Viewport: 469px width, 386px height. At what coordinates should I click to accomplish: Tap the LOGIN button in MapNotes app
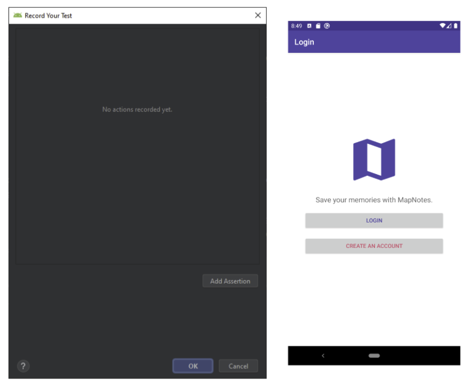pyautogui.click(x=374, y=220)
